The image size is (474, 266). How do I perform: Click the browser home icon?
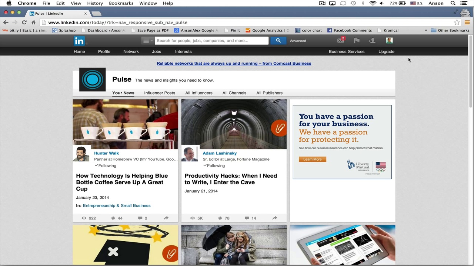[x=33, y=23]
